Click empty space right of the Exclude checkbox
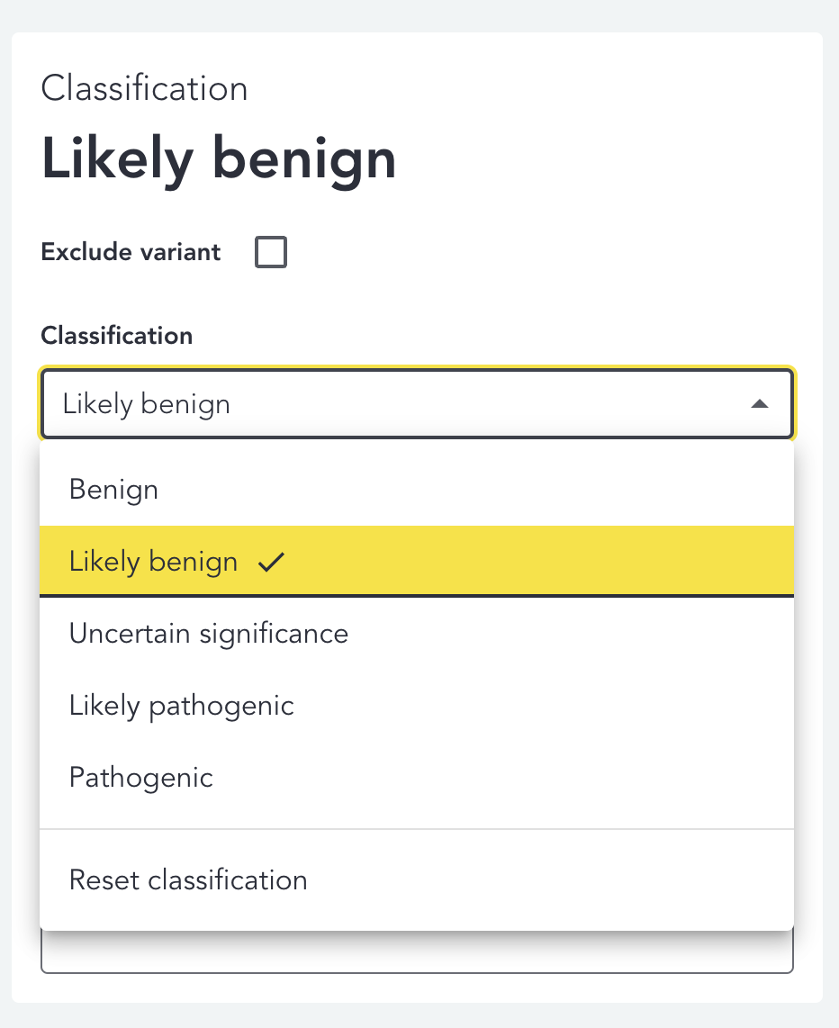Screen dimensions: 839x1028 540,253
